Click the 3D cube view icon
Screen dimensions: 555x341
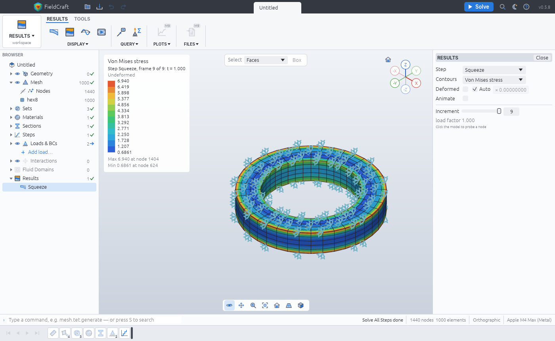[x=301, y=305]
